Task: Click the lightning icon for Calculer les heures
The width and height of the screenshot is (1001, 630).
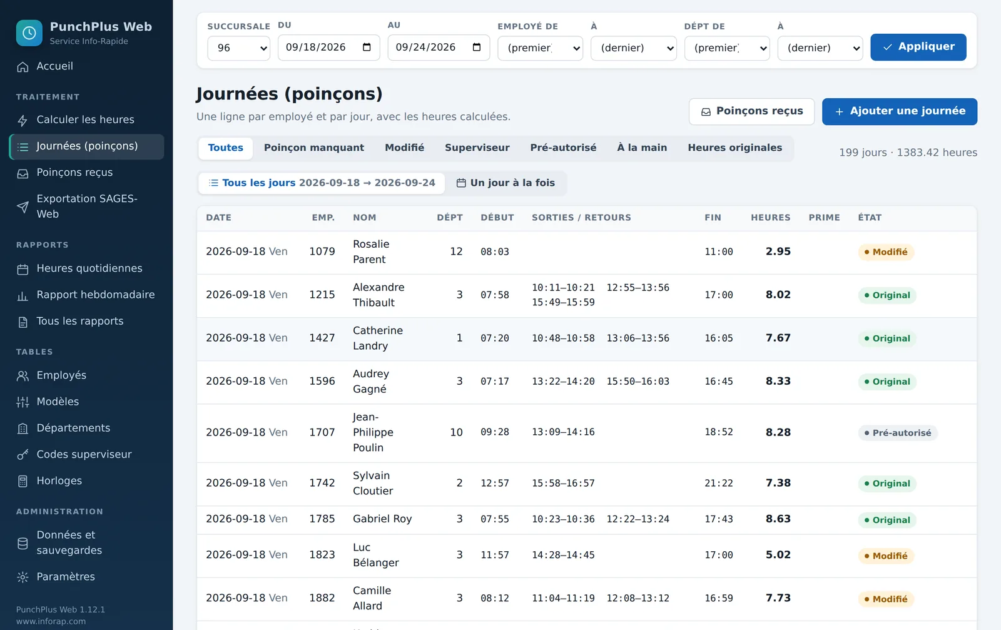Action: pos(23,120)
